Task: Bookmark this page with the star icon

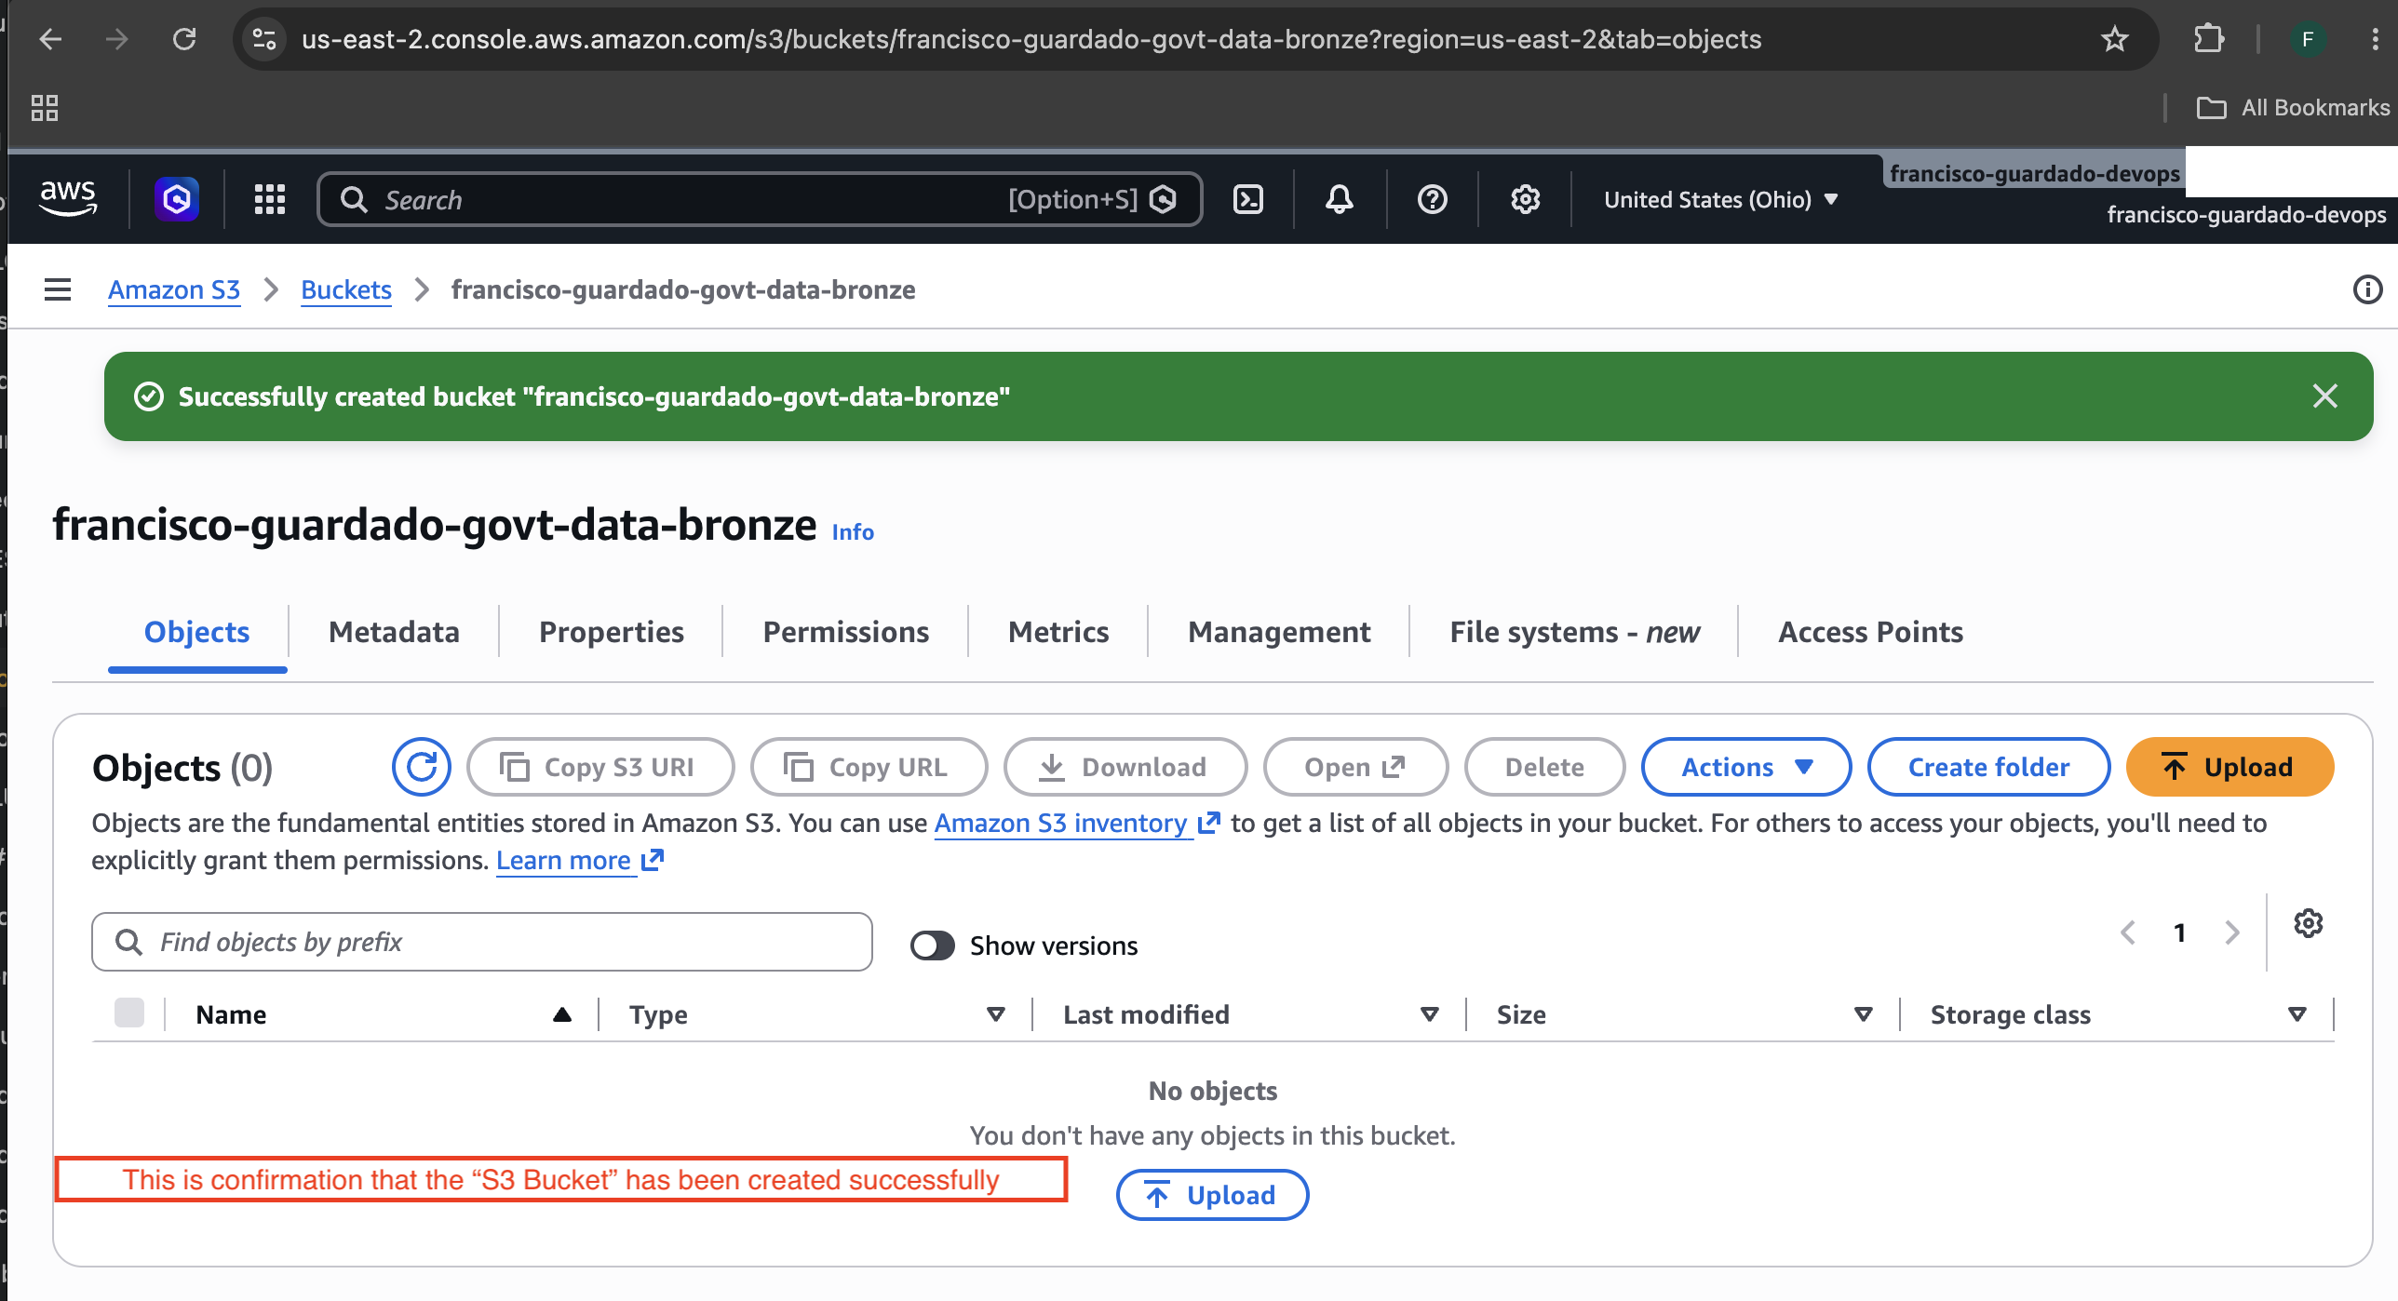Action: pyautogui.click(x=2114, y=39)
